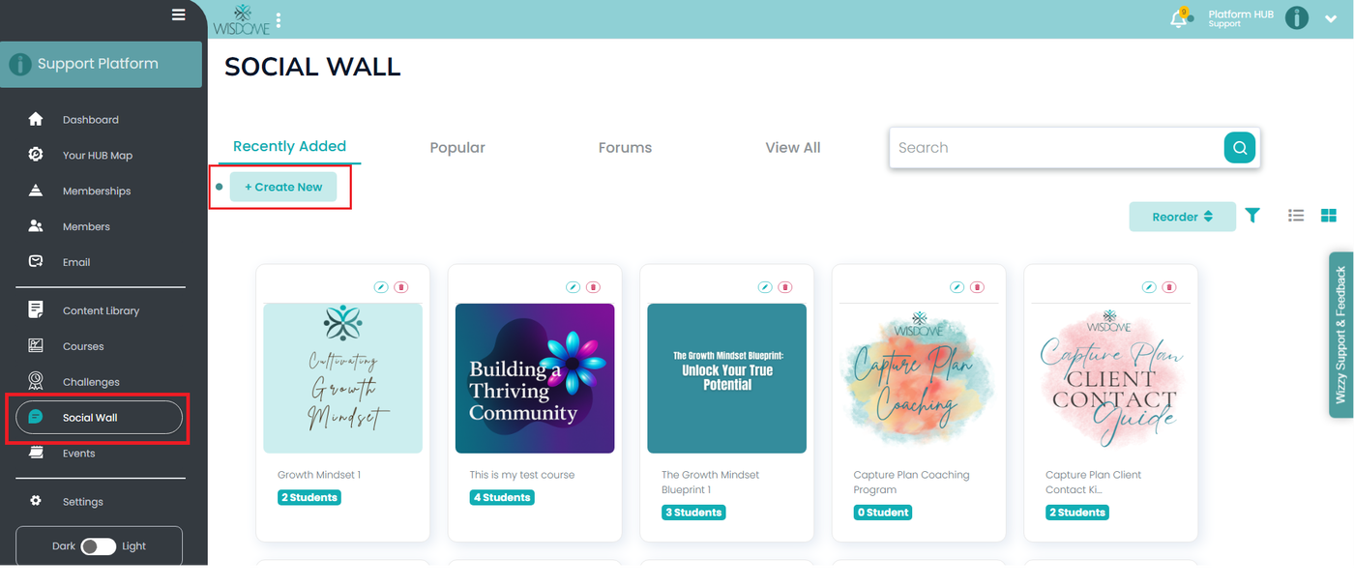
Task: Click the 0 Student badge
Action: (884, 513)
